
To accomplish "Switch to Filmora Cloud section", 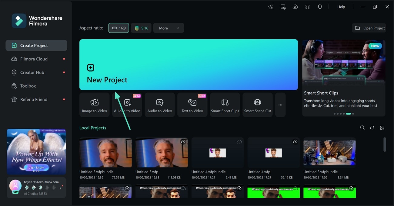I will tap(32, 59).
